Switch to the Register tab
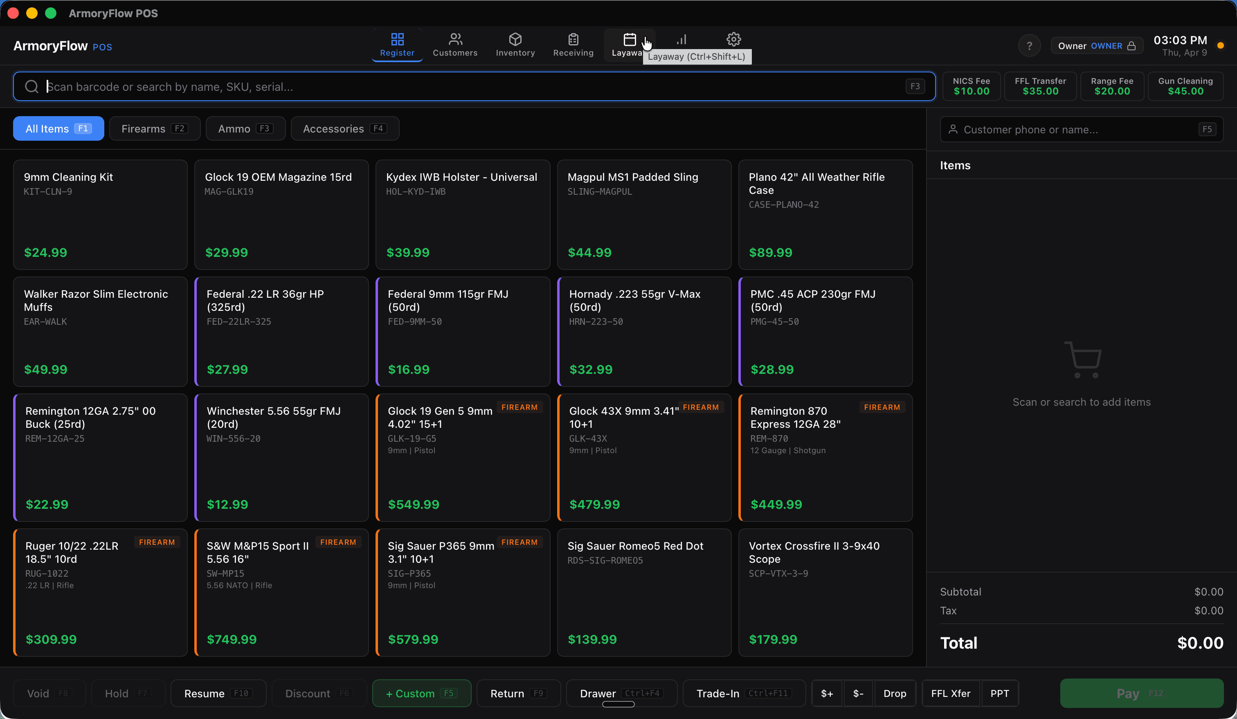The width and height of the screenshot is (1237, 719). pos(397,45)
